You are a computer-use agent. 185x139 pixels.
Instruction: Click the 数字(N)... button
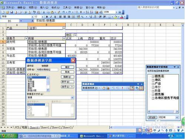(x=67, y=82)
